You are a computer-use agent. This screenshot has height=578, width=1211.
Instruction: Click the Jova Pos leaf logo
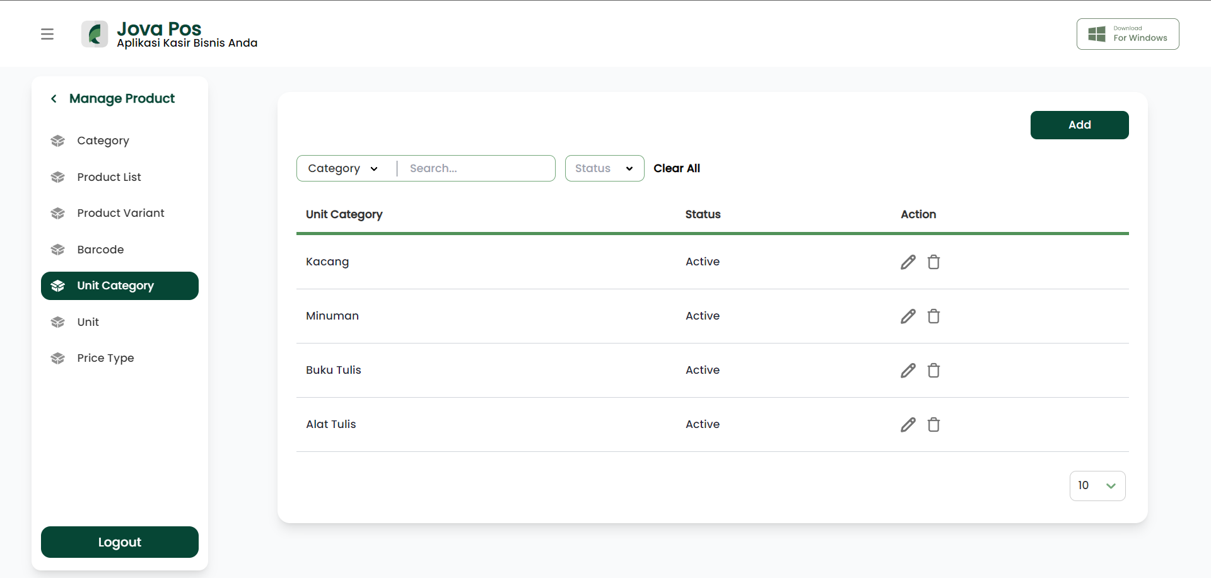coord(95,34)
